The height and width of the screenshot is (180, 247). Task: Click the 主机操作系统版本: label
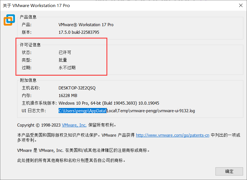[x=39, y=103]
